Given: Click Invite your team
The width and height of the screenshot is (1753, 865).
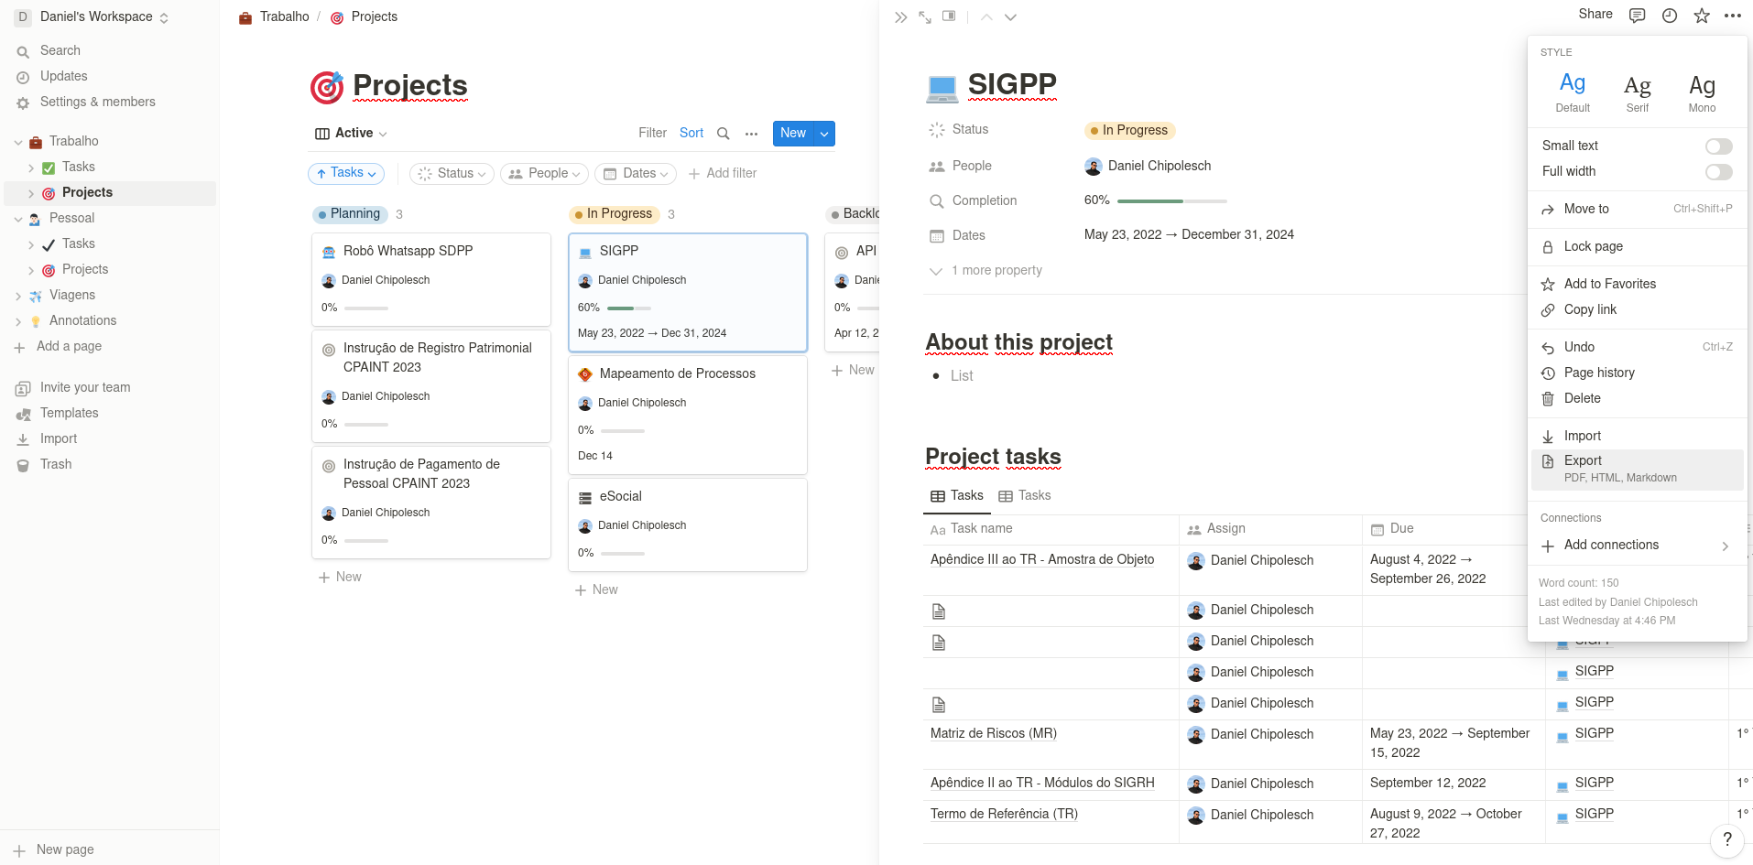Looking at the screenshot, I should coord(84,387).
